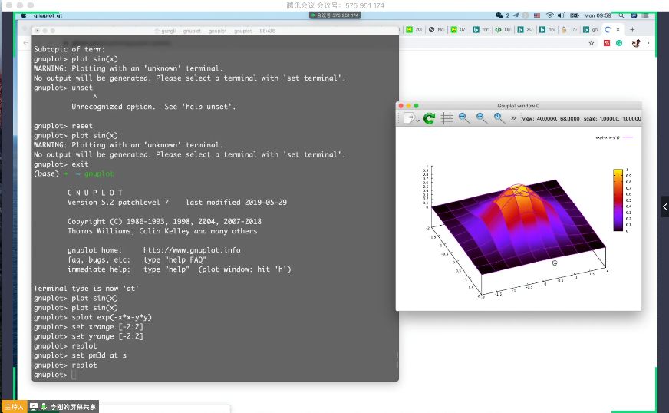The image size is (669, 413).
Task: Toggle the grid icon in gnuplot window
Action: click(447, 118)
